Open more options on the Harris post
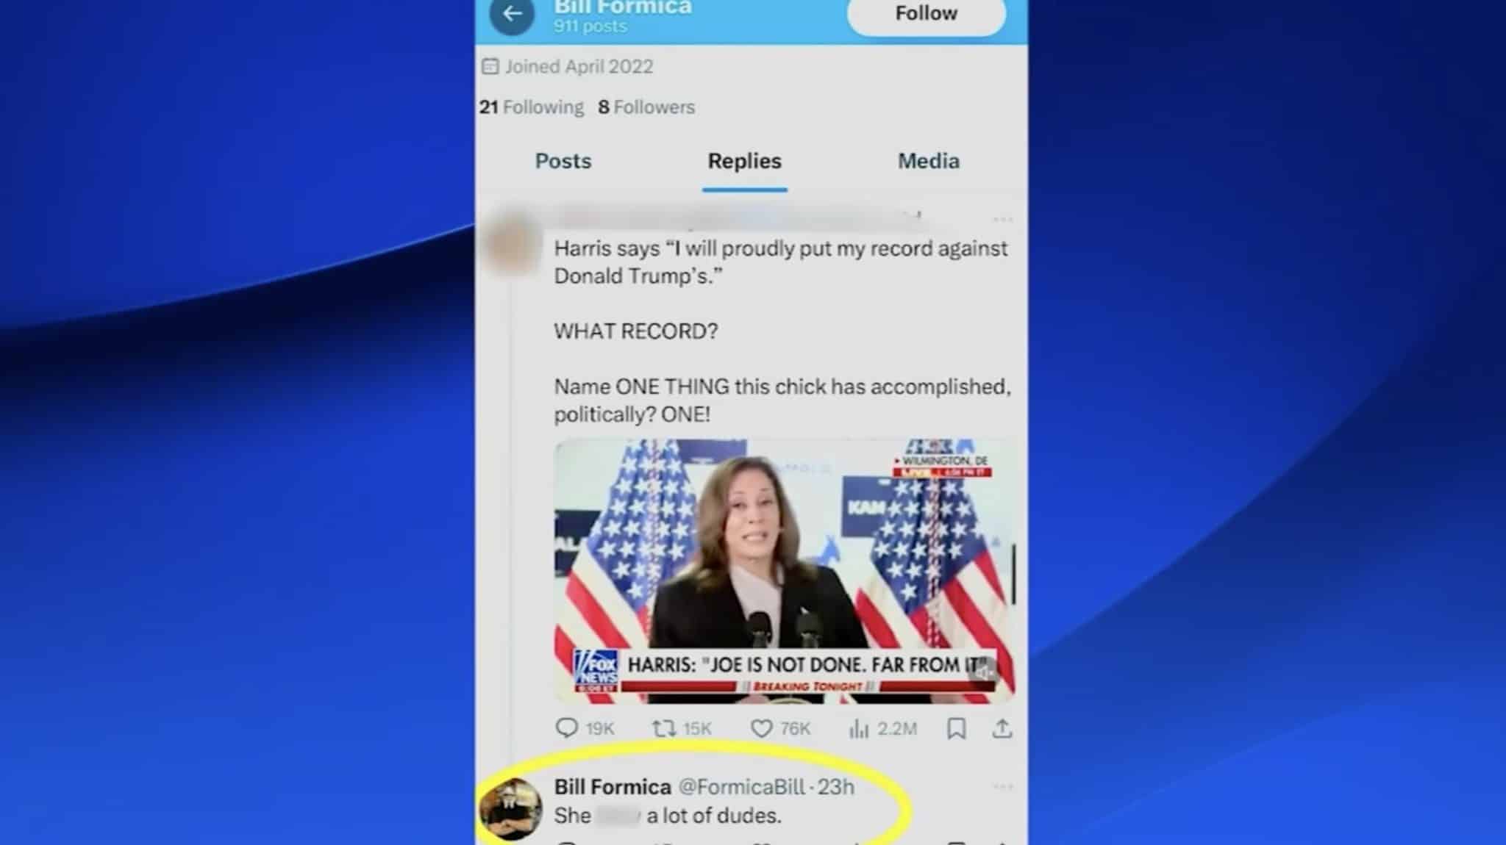This screenshot has width=1506, height=845. (x=1002, y=219)
